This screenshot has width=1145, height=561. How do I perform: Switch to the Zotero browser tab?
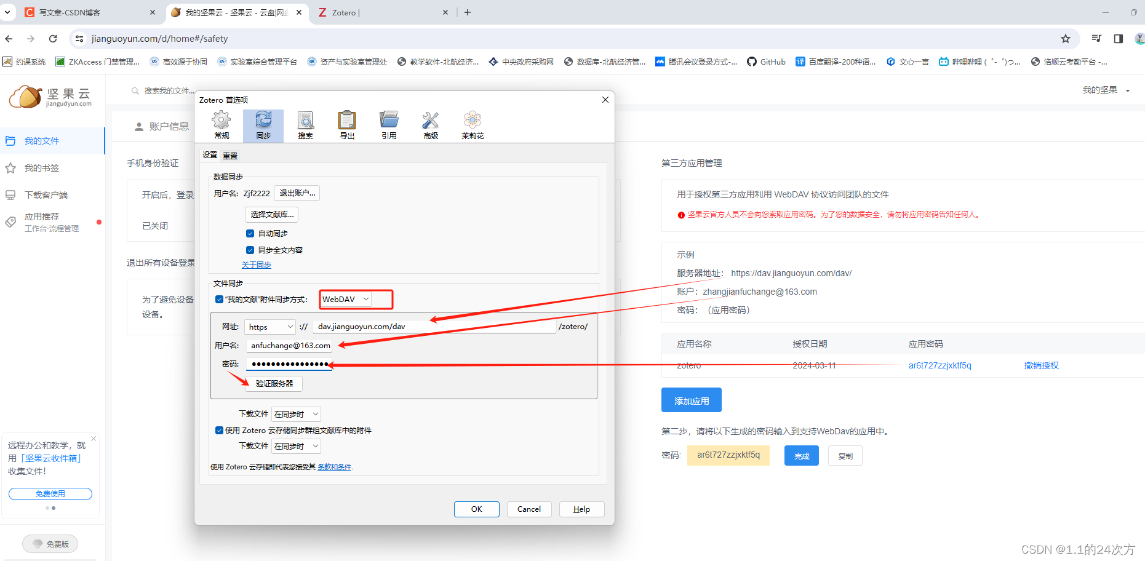(383, 12)
